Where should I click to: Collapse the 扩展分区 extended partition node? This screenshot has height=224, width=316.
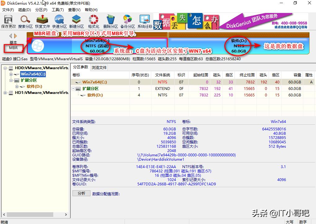click(10, 81)
